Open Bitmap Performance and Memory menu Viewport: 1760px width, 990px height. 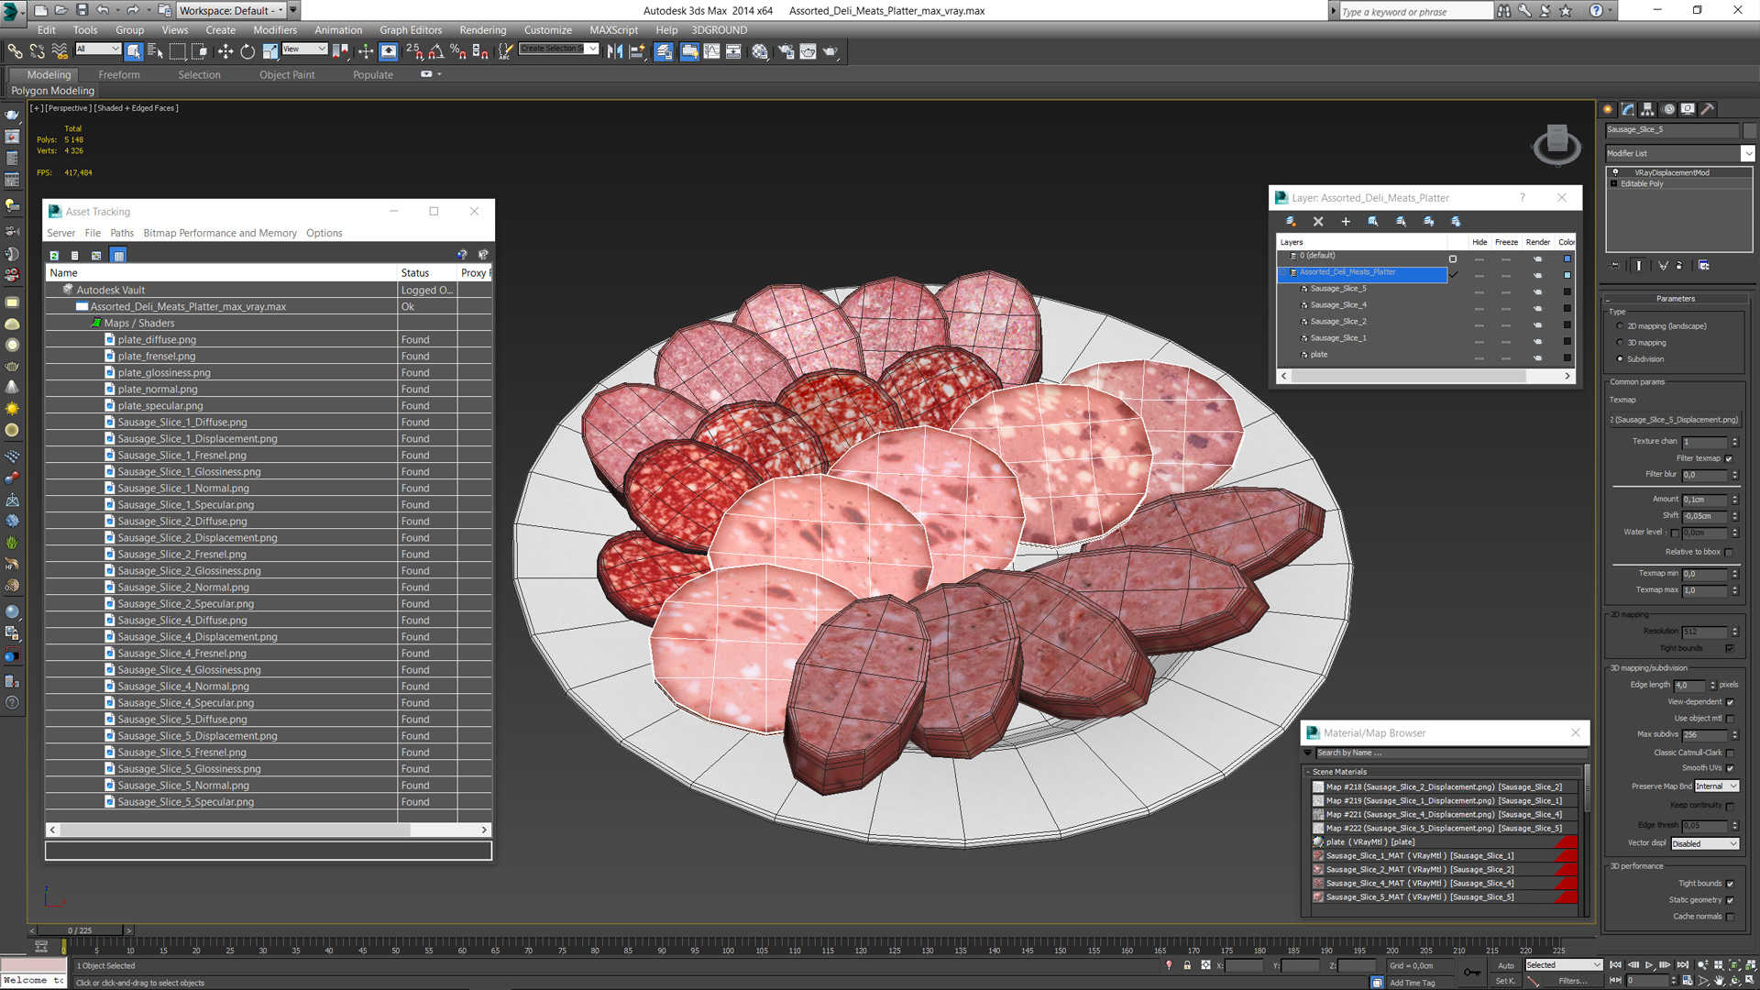pyautogui.click(x=220, y=233)
